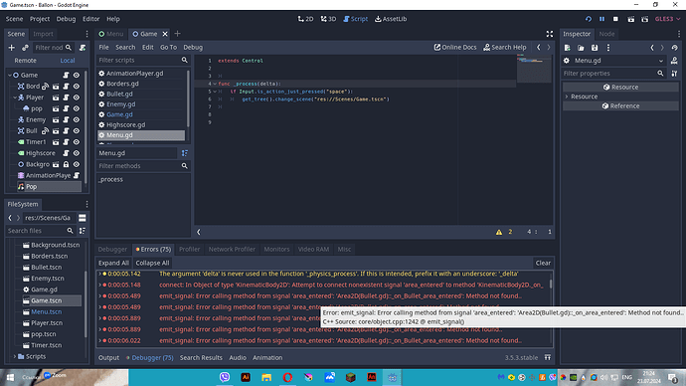
Task: Open Online Docs link
Action: [x=455, y=48]
